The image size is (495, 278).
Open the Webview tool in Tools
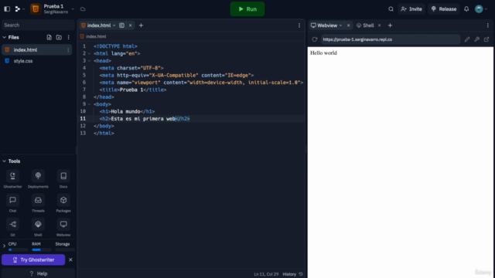click(x=63, y=228)
